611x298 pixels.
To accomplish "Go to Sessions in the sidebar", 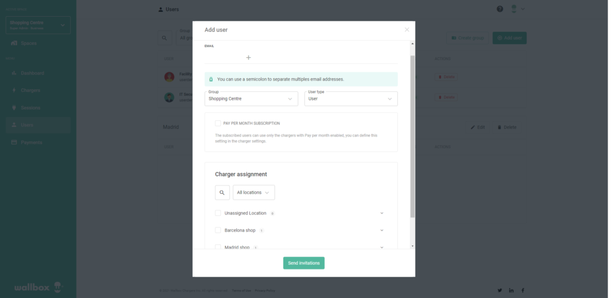I will (30, 108).
